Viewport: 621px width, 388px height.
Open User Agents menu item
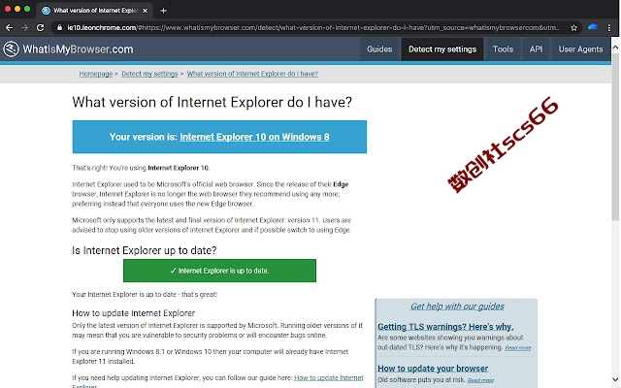coord(580,49)
